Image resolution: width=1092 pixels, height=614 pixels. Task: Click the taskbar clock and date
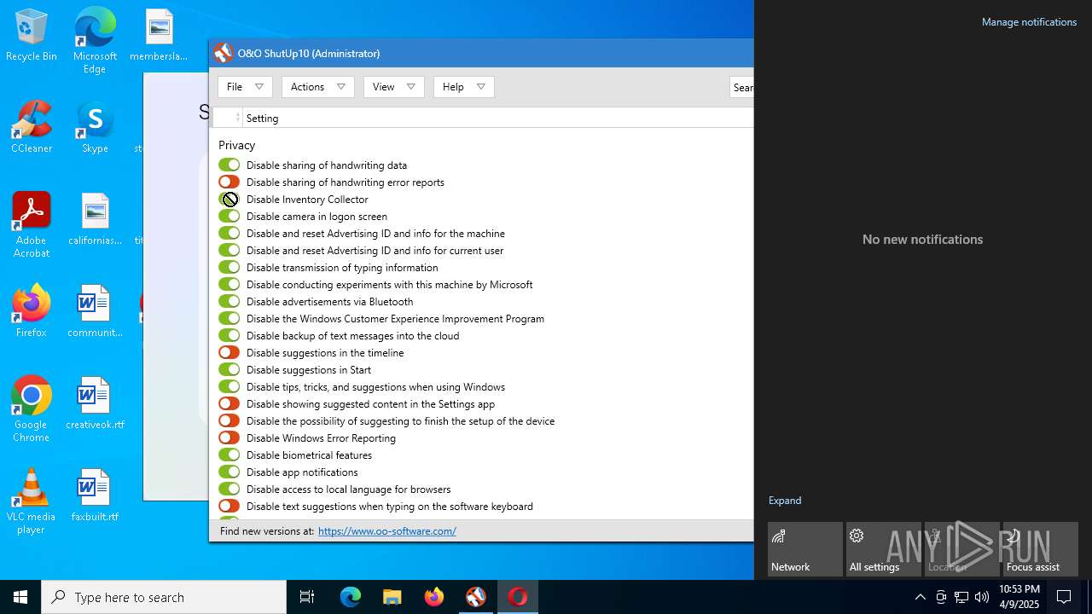[x=1019, y=597]
